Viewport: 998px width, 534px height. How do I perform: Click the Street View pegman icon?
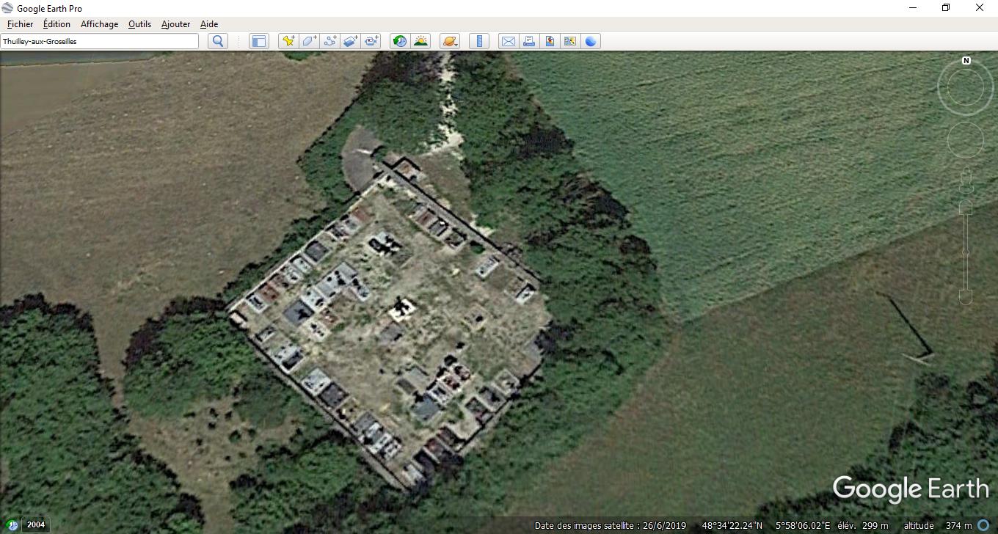(x=966, y=180)
